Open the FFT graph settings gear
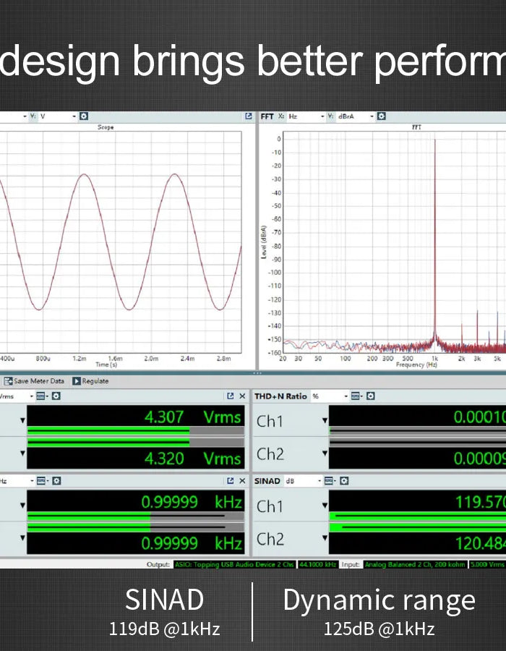506x651 pixels. [x=382, y=116]
